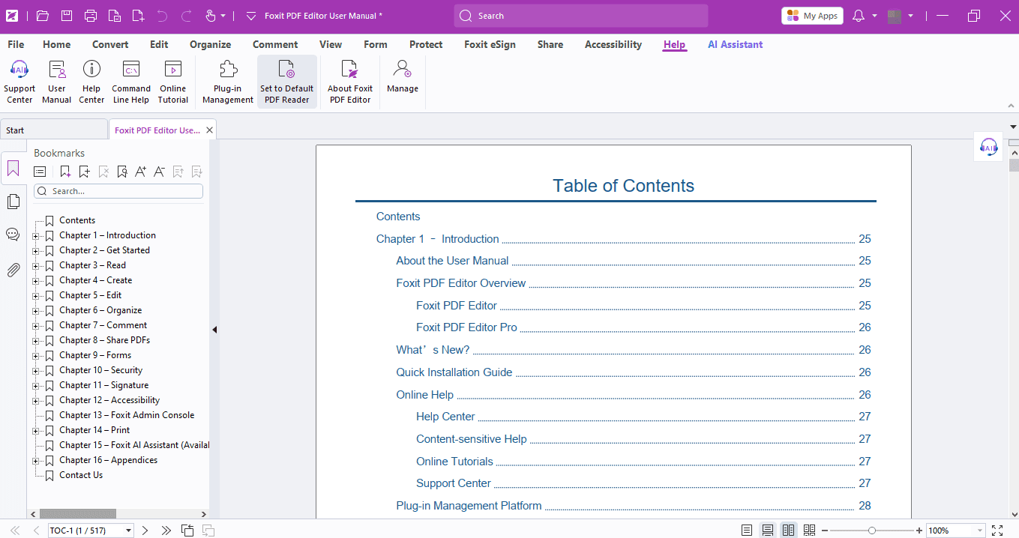Switch to facing pages view
Image resolution: width=1019 pixels, height=538 pixels.
788,531
